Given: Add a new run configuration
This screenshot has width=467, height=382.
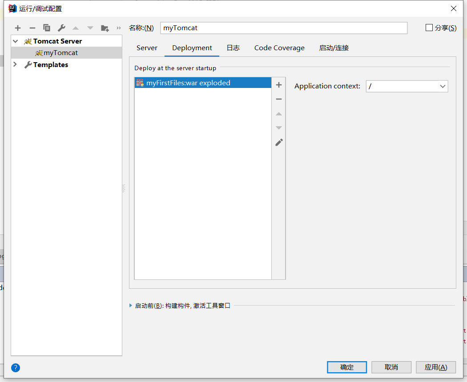Looking at the screenshot, I should click(18, 28).
